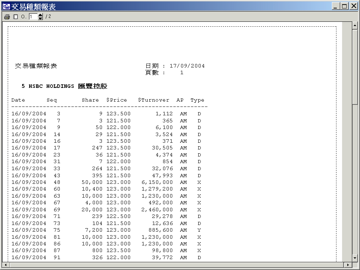Click price 122.500 in row 71
360x270 pixels.
[118, 216]
